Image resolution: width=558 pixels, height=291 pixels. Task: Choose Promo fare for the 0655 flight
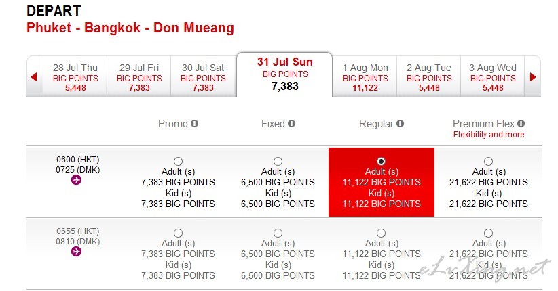pos(178,233)
